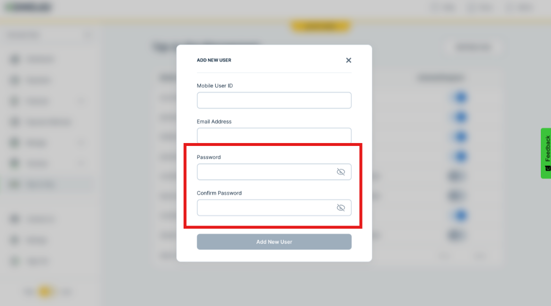551x306 pixels.
Task: Click the first sidebar menu icon
Action: click(15, 59)
